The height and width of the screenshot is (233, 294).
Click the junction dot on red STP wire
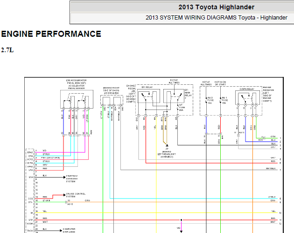pyautogui.click(x=182, y=220)
